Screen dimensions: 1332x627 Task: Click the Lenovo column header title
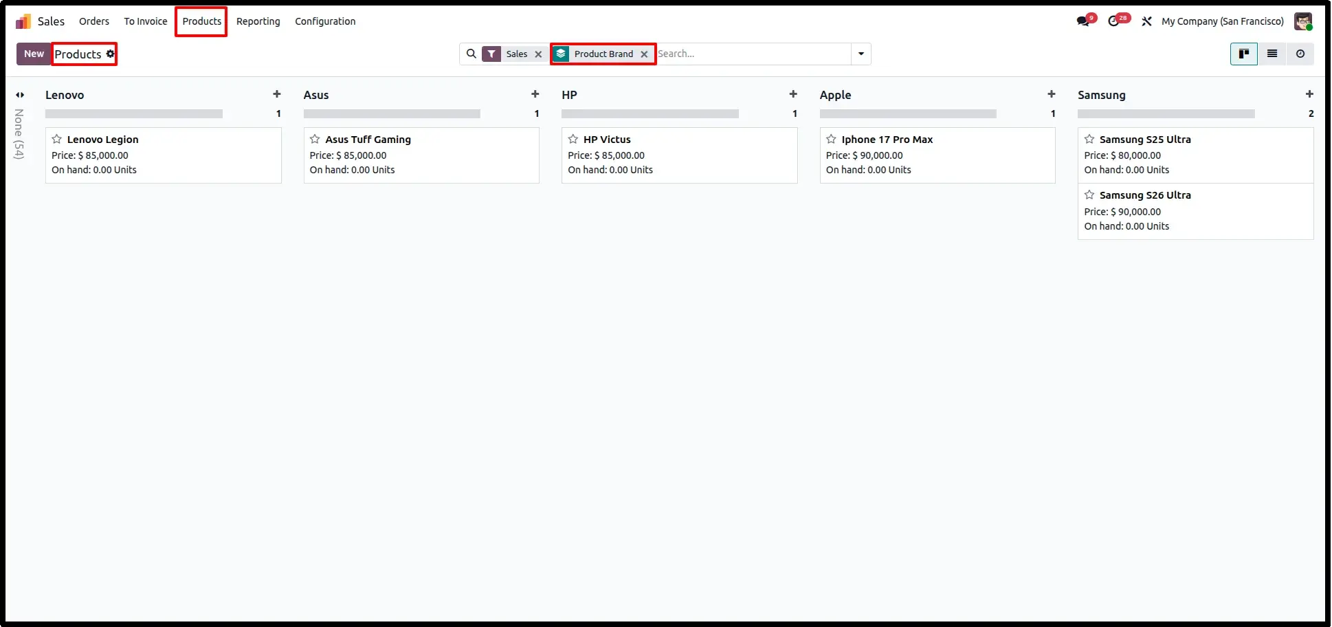click(65, 95)
